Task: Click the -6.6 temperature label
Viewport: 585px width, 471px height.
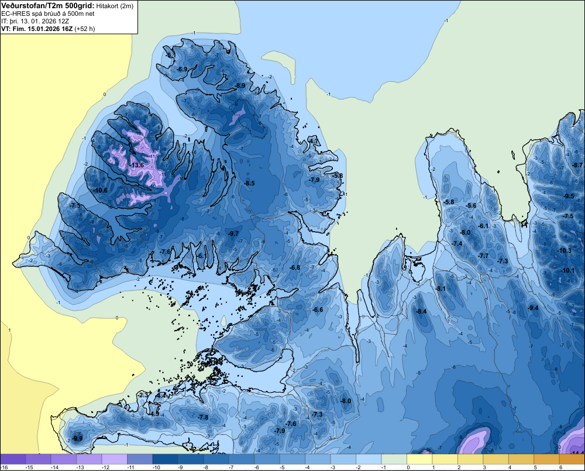Action: tap(318, 310)
